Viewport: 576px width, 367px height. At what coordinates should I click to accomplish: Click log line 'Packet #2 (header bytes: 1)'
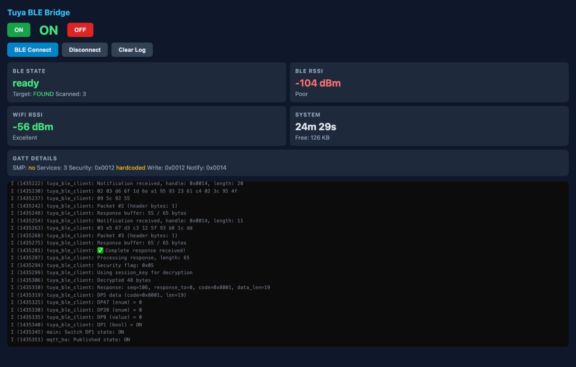[x=94, y=206]
